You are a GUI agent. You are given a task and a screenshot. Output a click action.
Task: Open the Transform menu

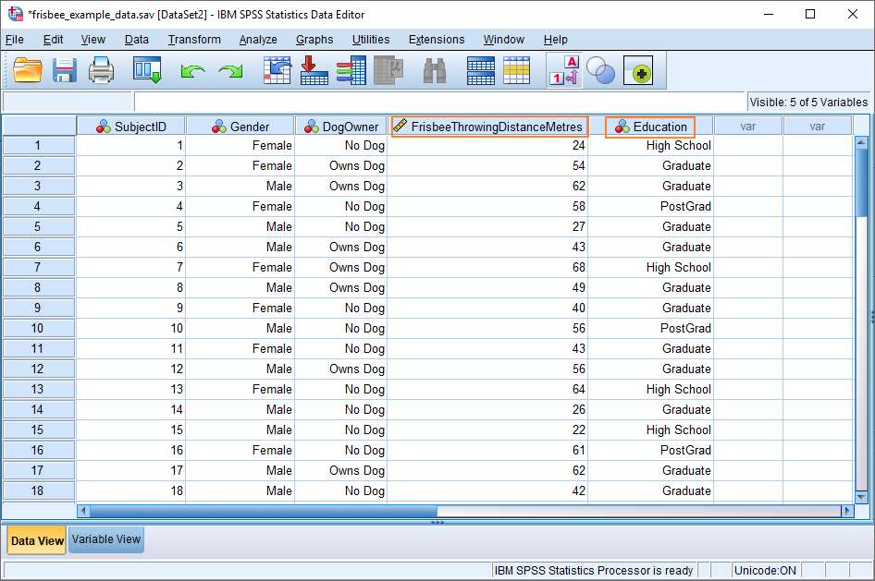click(194, 40)
